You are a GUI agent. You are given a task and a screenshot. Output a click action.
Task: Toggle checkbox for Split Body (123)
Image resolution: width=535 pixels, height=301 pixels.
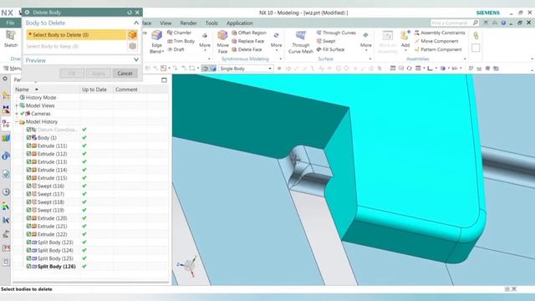pyautogui.click(x=28, y=242)
